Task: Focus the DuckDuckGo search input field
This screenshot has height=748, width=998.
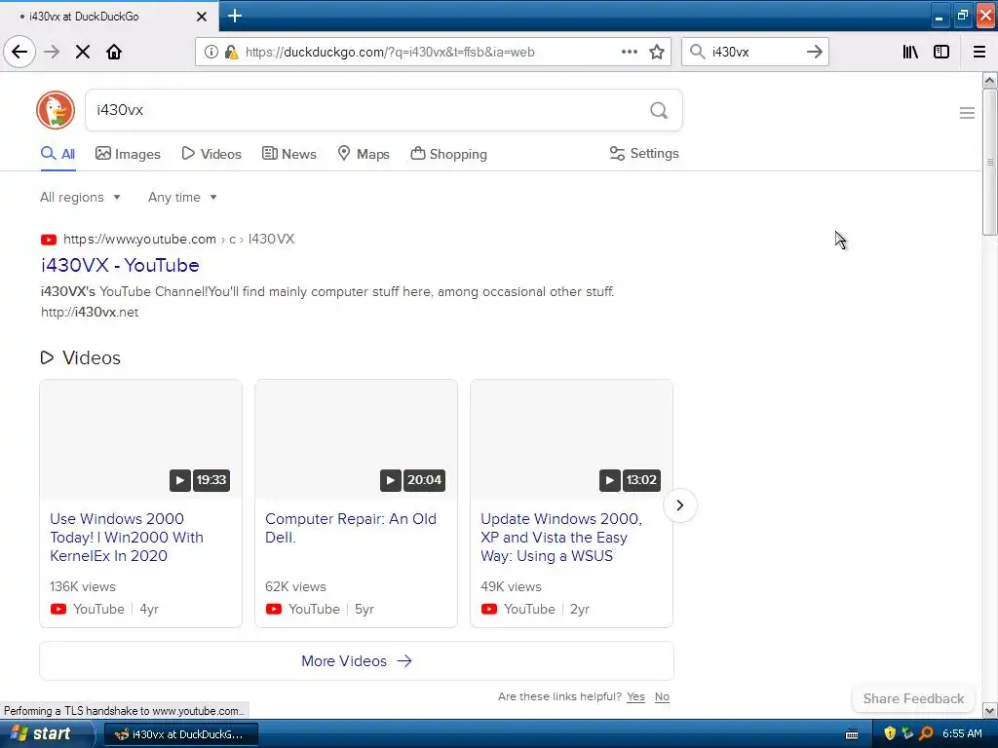Action: pos(369,111)
